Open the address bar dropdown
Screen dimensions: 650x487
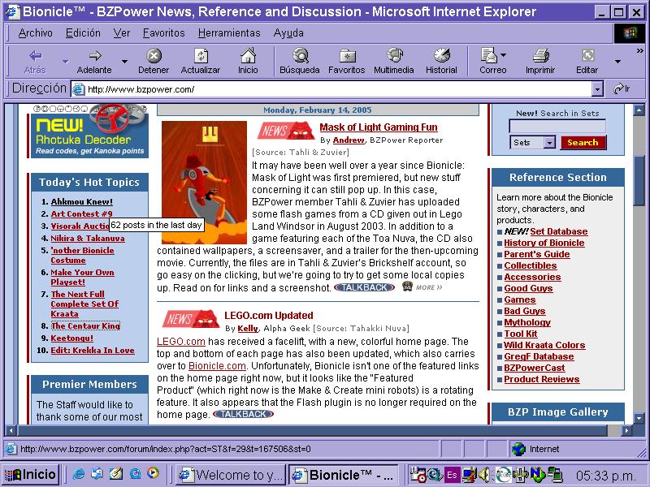[597, 88]
